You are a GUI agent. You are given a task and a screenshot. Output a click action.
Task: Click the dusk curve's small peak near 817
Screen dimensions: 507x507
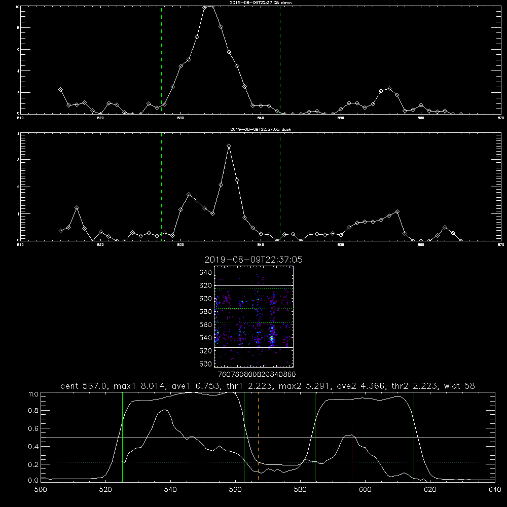pyautogui.click(x=77, y=207)
